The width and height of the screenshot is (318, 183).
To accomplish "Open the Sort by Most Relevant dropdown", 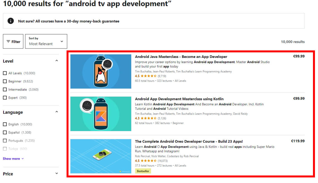I will coord(46,42).
